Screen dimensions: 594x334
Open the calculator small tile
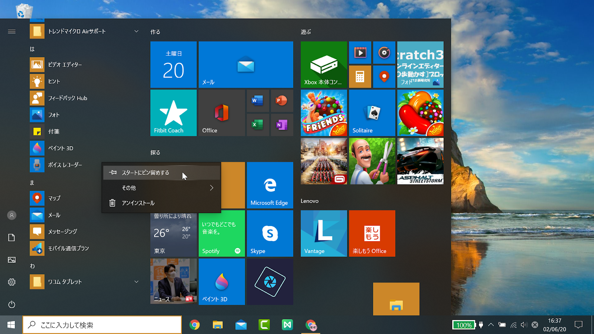[360, 76]
